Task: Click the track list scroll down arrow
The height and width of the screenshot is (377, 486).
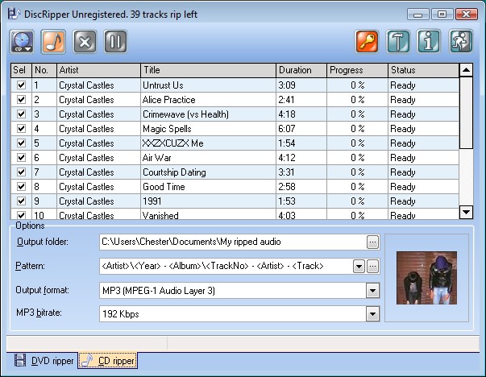Action: click(x=466, y=212)
